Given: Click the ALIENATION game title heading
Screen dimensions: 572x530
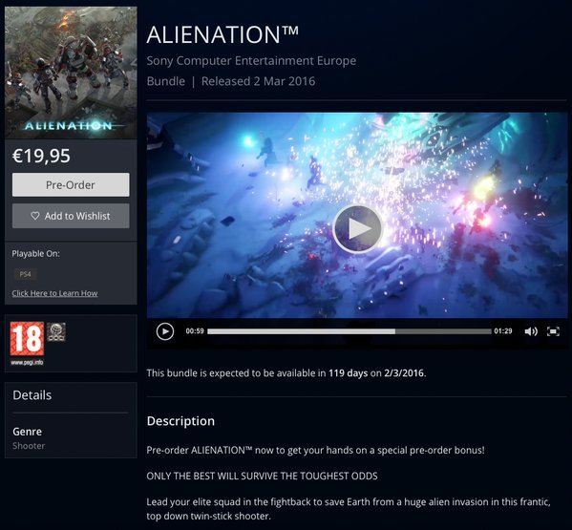Looking at the screenshot, I should 222,34.
